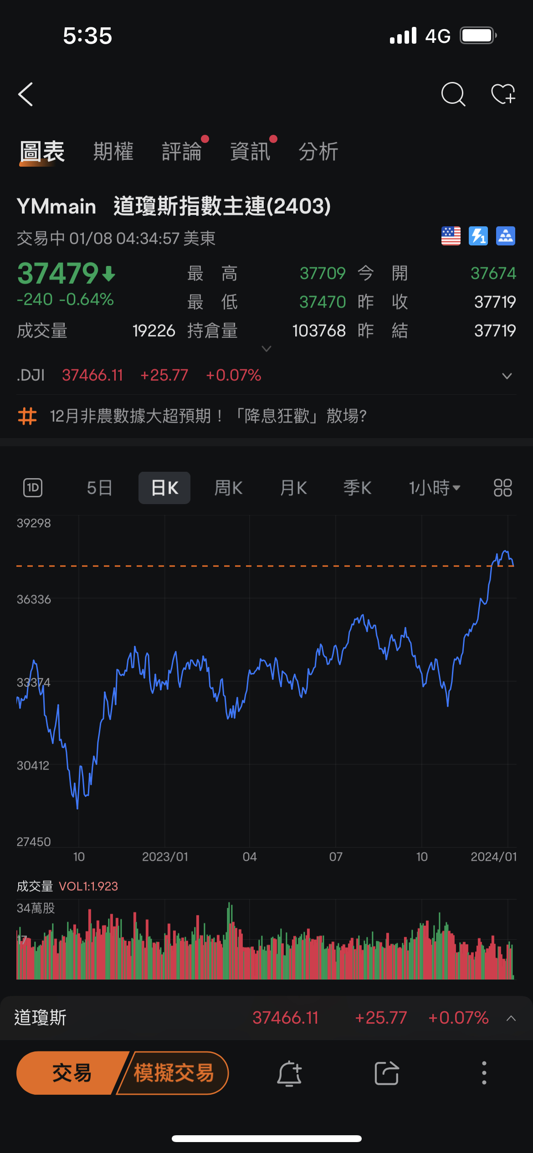Tap the home indicator bar

(x=266, y=1138)
